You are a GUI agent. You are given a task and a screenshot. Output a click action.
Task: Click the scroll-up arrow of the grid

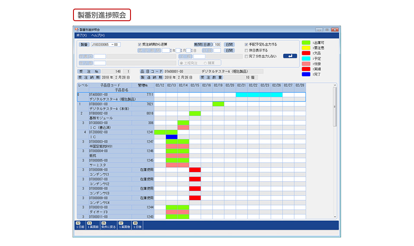click(x=335, y=85)
